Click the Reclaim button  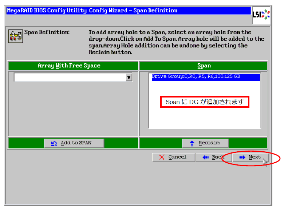(x=205, y=143)
